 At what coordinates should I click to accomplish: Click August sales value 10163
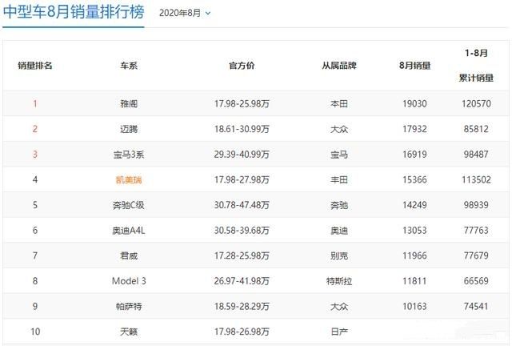414,307
